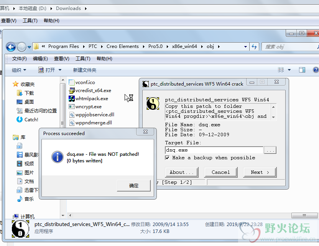Click the Next > button
The height and width of the screenshot is (246, 319).
click(x=260, y=172)
